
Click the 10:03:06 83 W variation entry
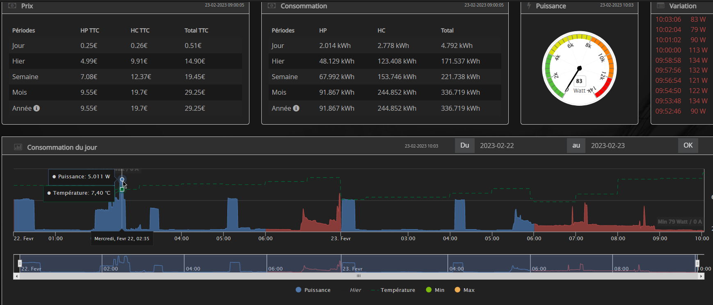pyautogui.click(x=681, y=19)
